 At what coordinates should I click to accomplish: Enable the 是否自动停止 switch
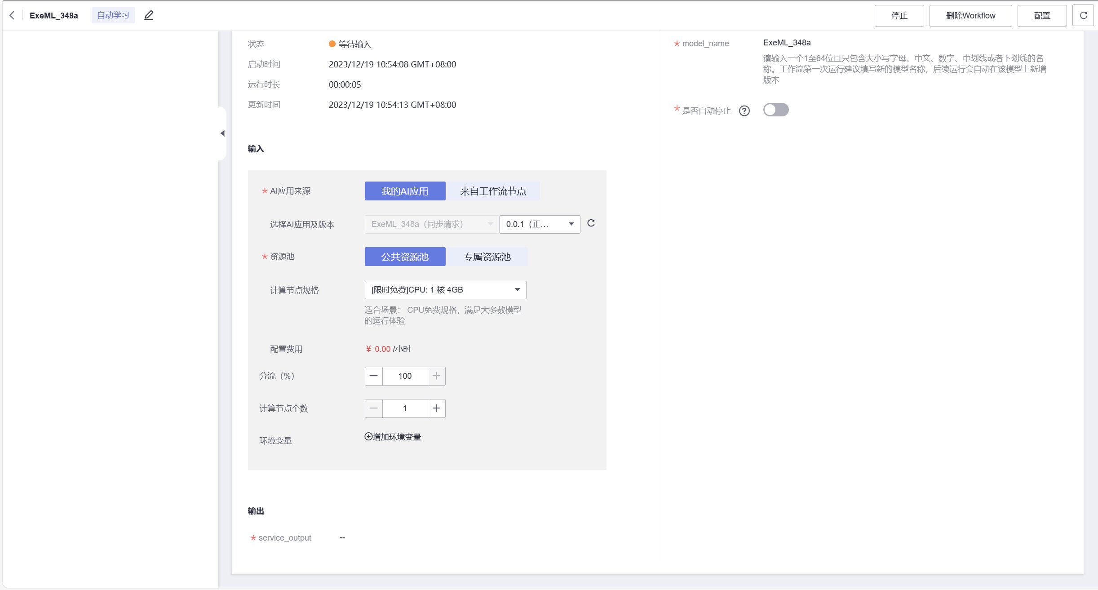pyautogui.click(x=776, y=110)
